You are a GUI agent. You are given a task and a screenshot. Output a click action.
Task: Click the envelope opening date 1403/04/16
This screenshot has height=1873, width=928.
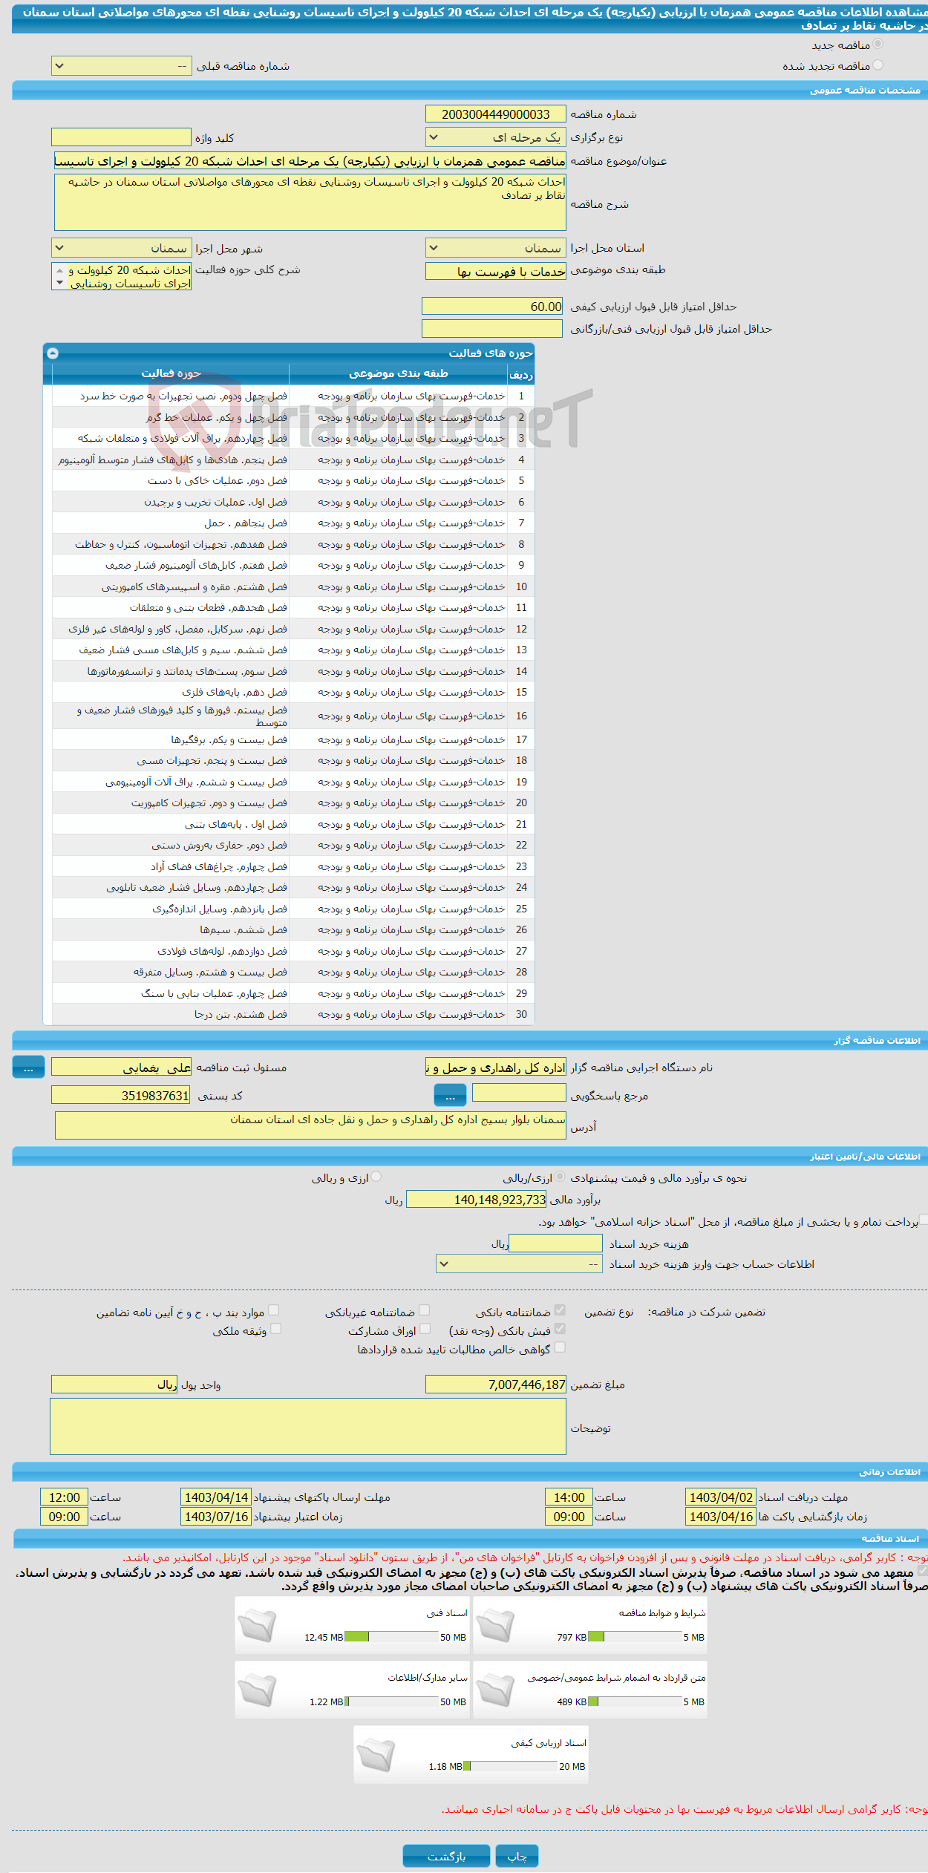click(x=721, y=1517)
